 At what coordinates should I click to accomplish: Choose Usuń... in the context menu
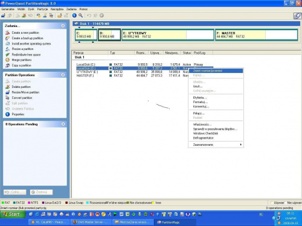216,86
